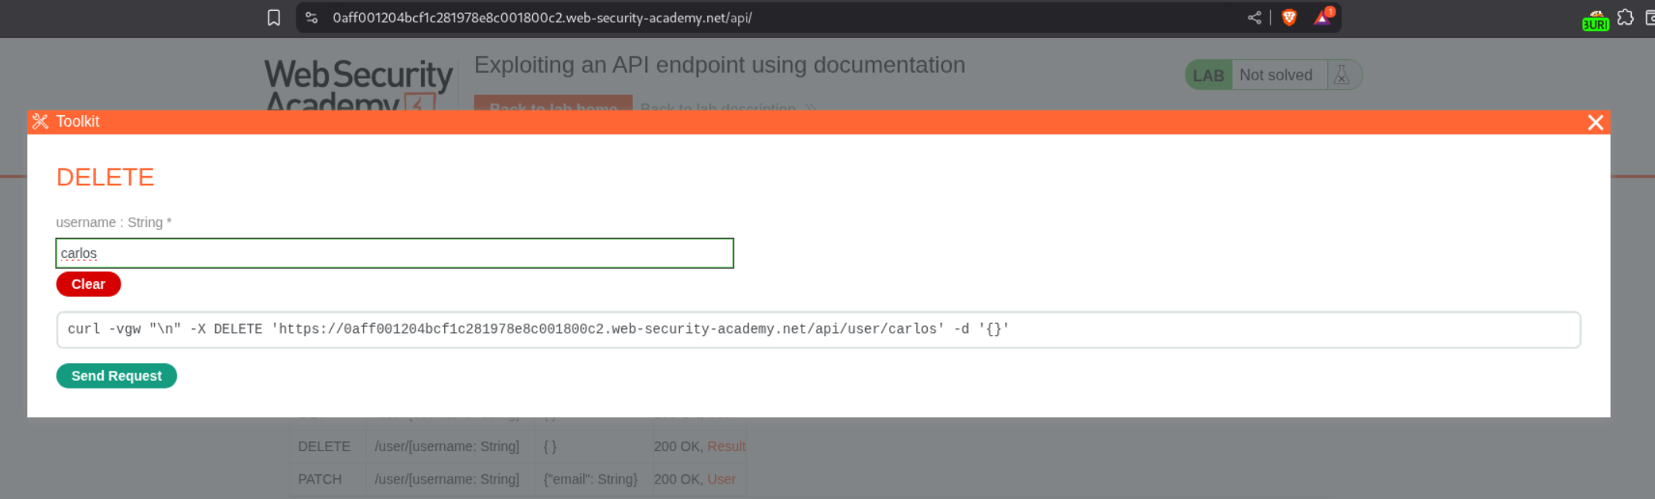This screenshot has width=1655, height=499.
Task: Open the Extensions puzzle piece menu
Action: (x=1626, y=18)
